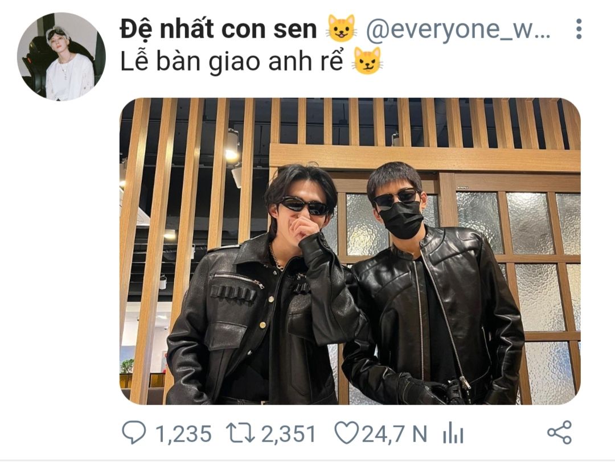Open the display name Đệ nhất con sen
The width and height of the screenshot is (615, 462).
click(x=219, y=30)
